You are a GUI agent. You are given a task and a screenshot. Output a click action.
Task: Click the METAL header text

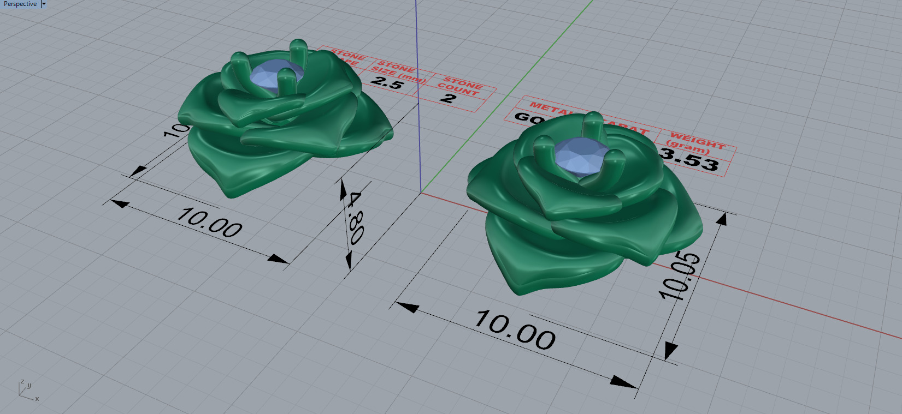(x=552, y=109)
